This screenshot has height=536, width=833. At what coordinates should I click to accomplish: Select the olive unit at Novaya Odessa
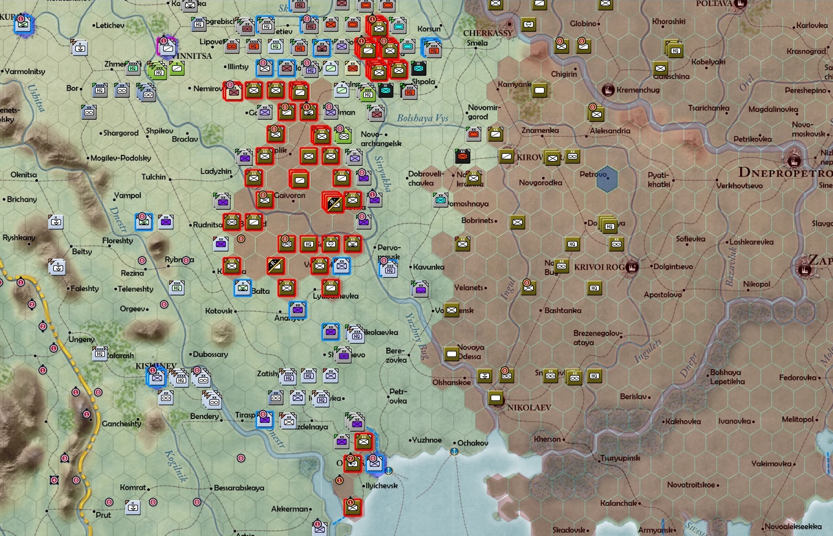[x=452, y=354]
